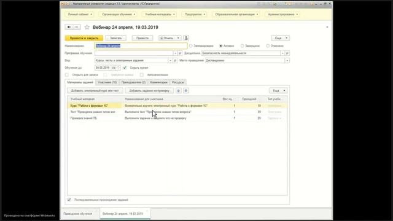
Task: Expand Программа обучения dropdown arrow
Action: pos(175,53)
